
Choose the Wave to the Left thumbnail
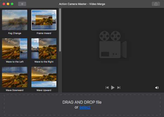click(15, 48)
